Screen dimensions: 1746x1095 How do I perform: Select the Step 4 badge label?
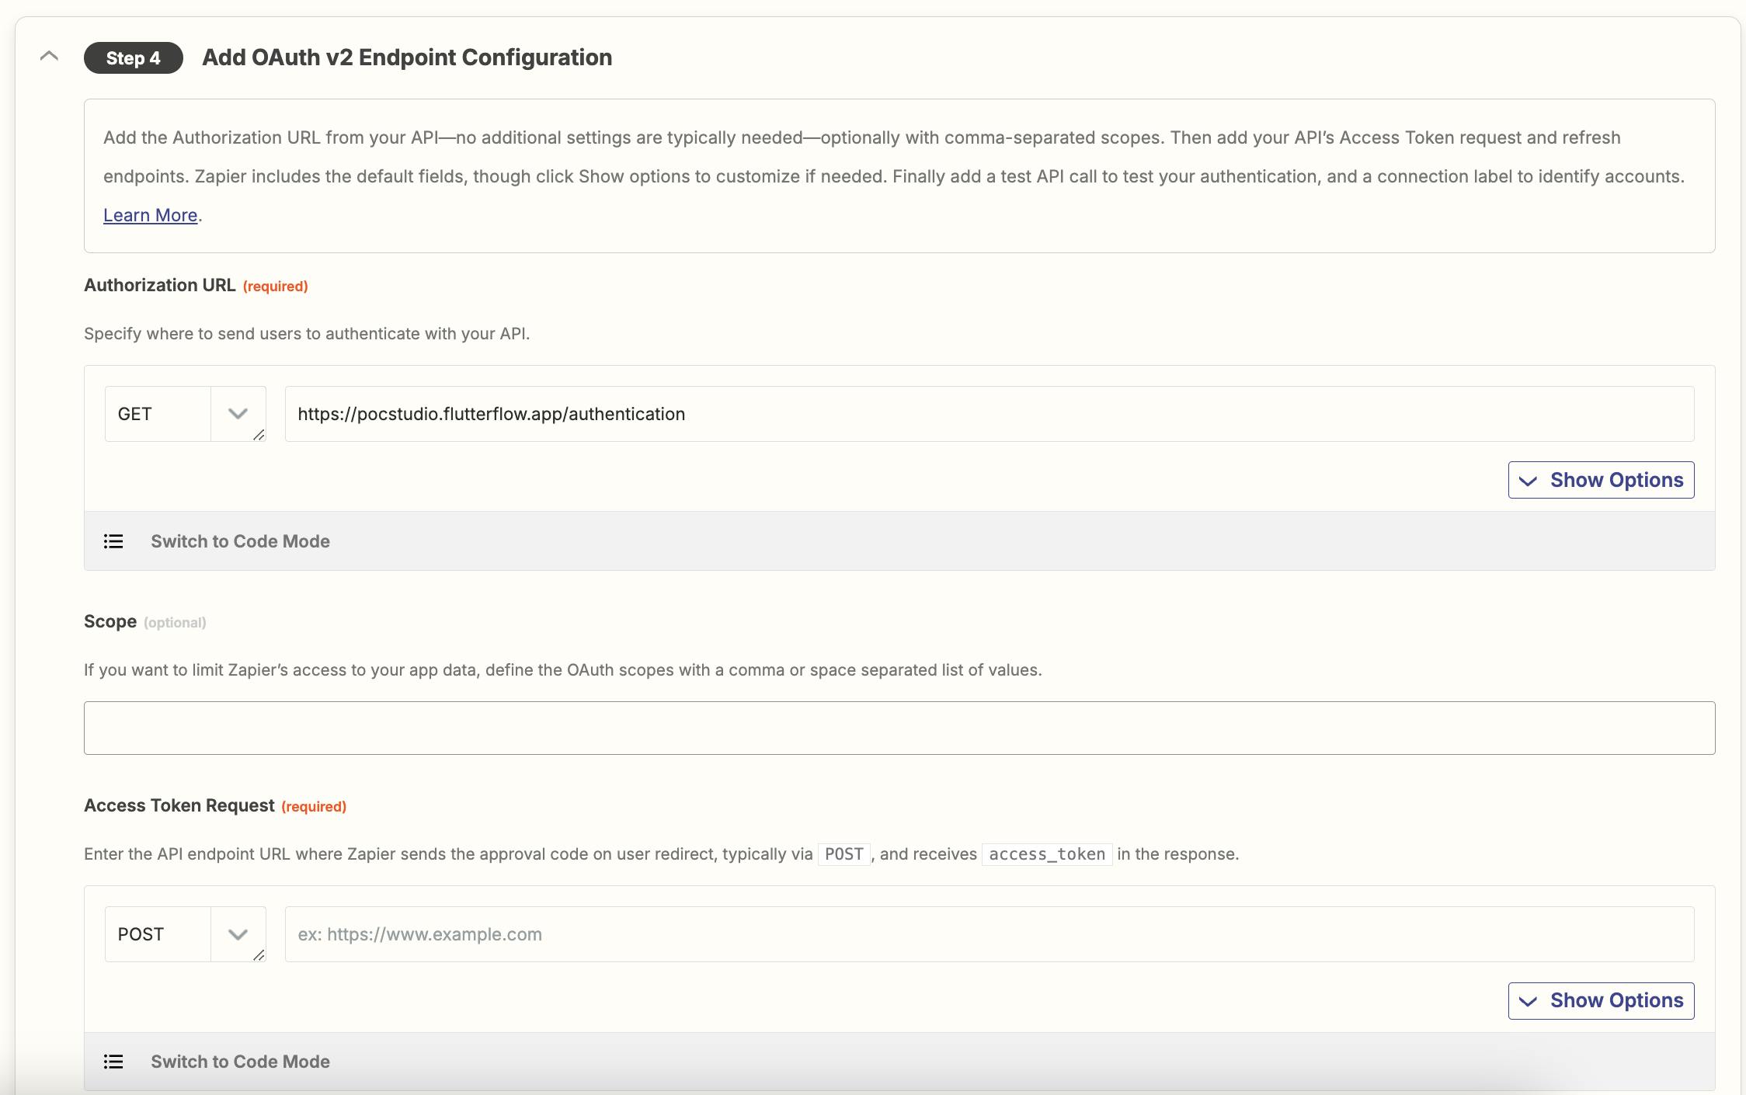(x=134, y=56)
